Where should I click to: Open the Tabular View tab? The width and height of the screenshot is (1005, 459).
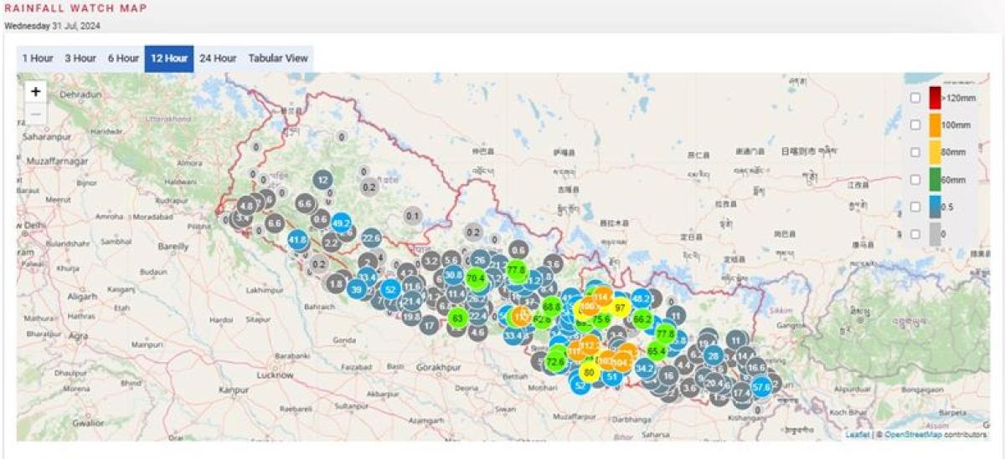pos(278,59)
